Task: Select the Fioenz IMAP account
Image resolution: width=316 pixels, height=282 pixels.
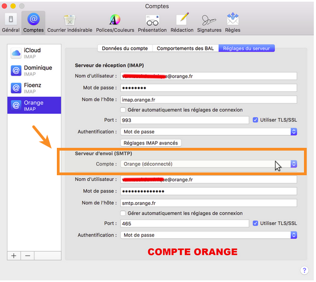Action: pyautogui.click(x=34, y=88)
